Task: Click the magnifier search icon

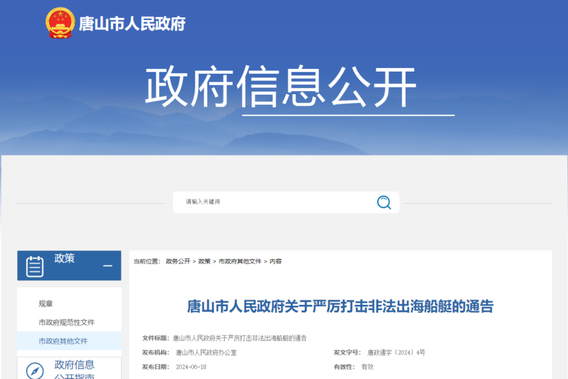Action: [x=384, y=202]
